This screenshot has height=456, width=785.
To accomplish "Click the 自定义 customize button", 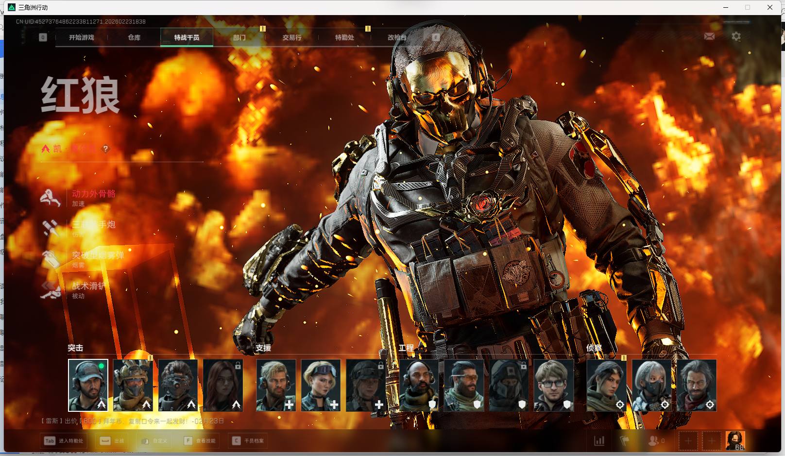I will [x=154, y=441].
